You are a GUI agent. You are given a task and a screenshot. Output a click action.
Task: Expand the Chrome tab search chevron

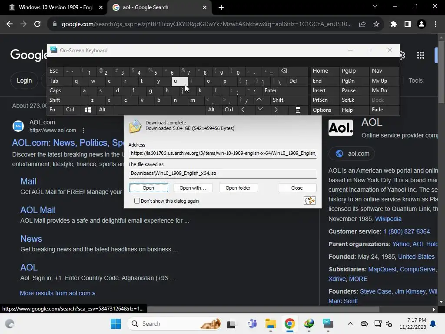[x=375, y=6]
